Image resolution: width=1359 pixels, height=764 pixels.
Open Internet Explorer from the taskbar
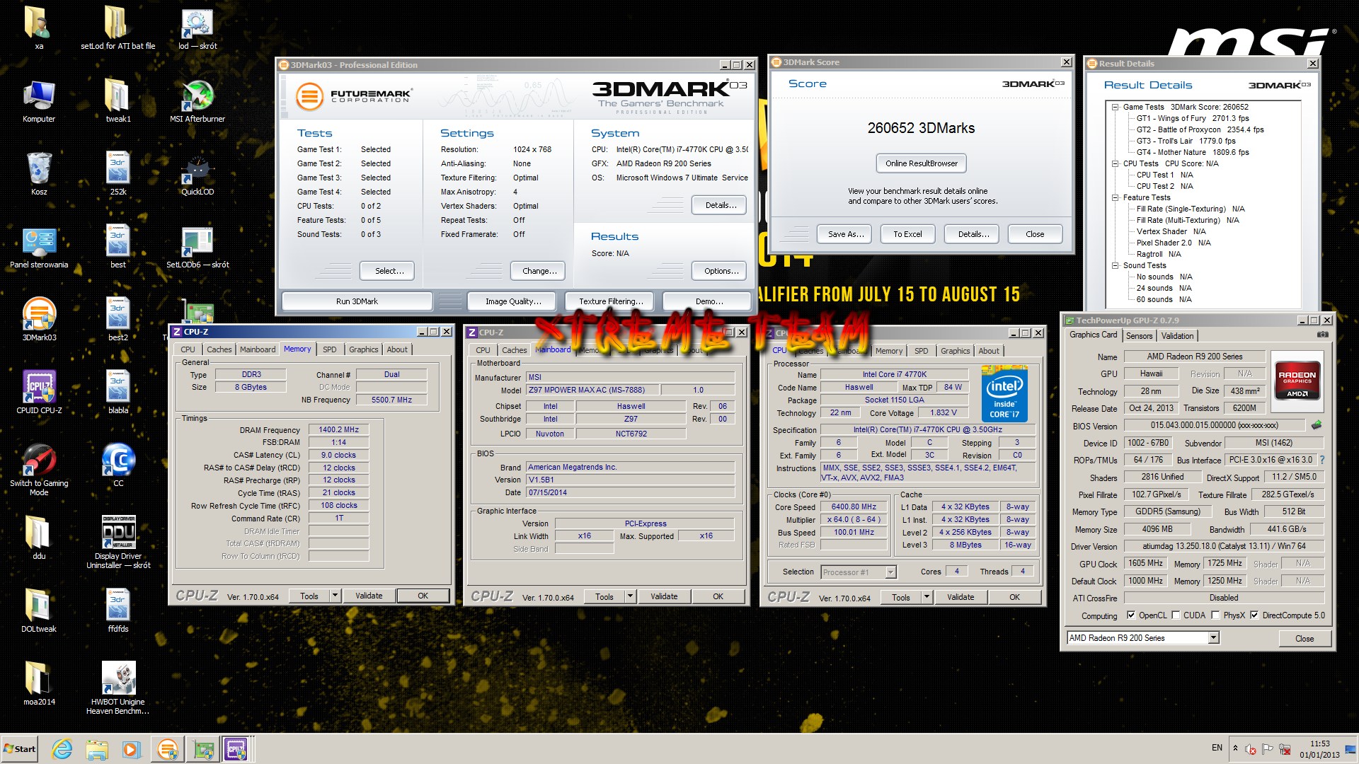click(x=62, y=749)
